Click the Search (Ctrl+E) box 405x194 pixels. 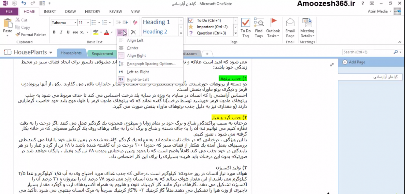coord(367,52)
